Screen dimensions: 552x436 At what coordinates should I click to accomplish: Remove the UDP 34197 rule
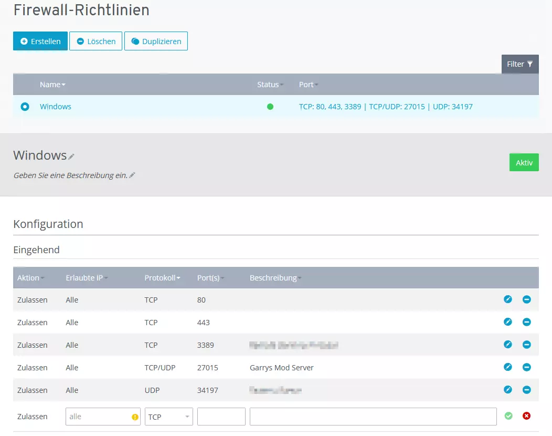(x=527, y=389)
